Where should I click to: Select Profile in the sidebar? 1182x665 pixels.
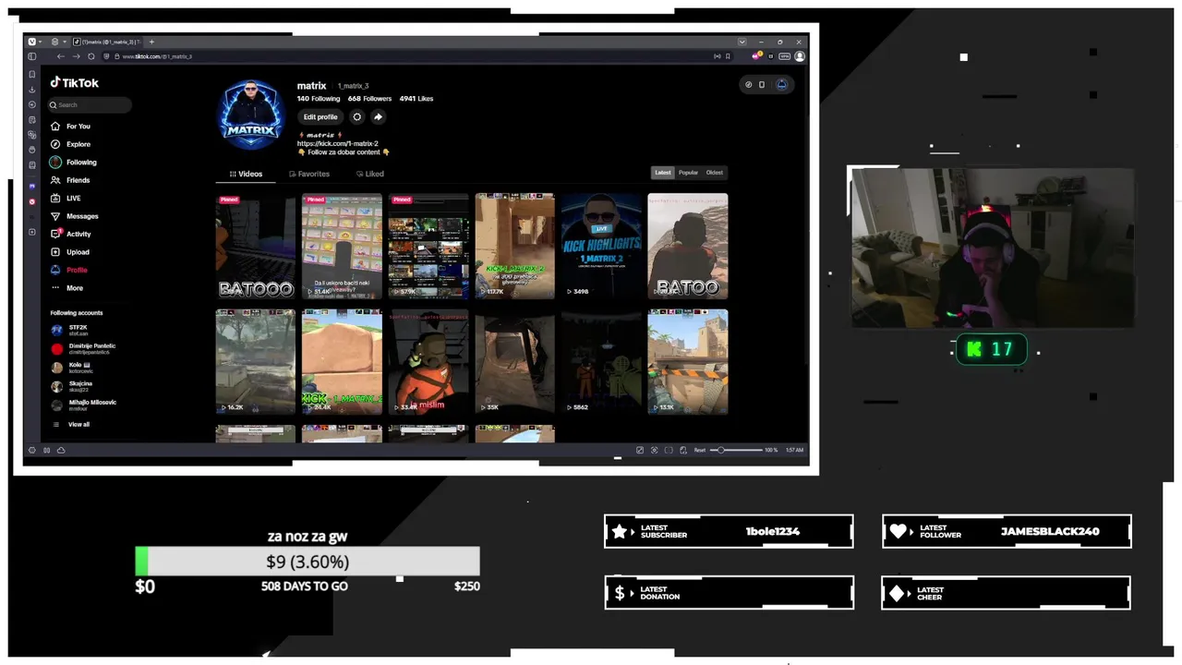[69, 270]
